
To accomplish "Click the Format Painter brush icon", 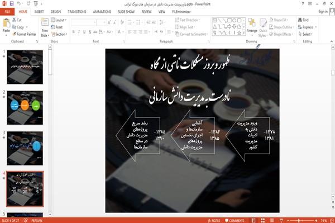I will 15,34.
